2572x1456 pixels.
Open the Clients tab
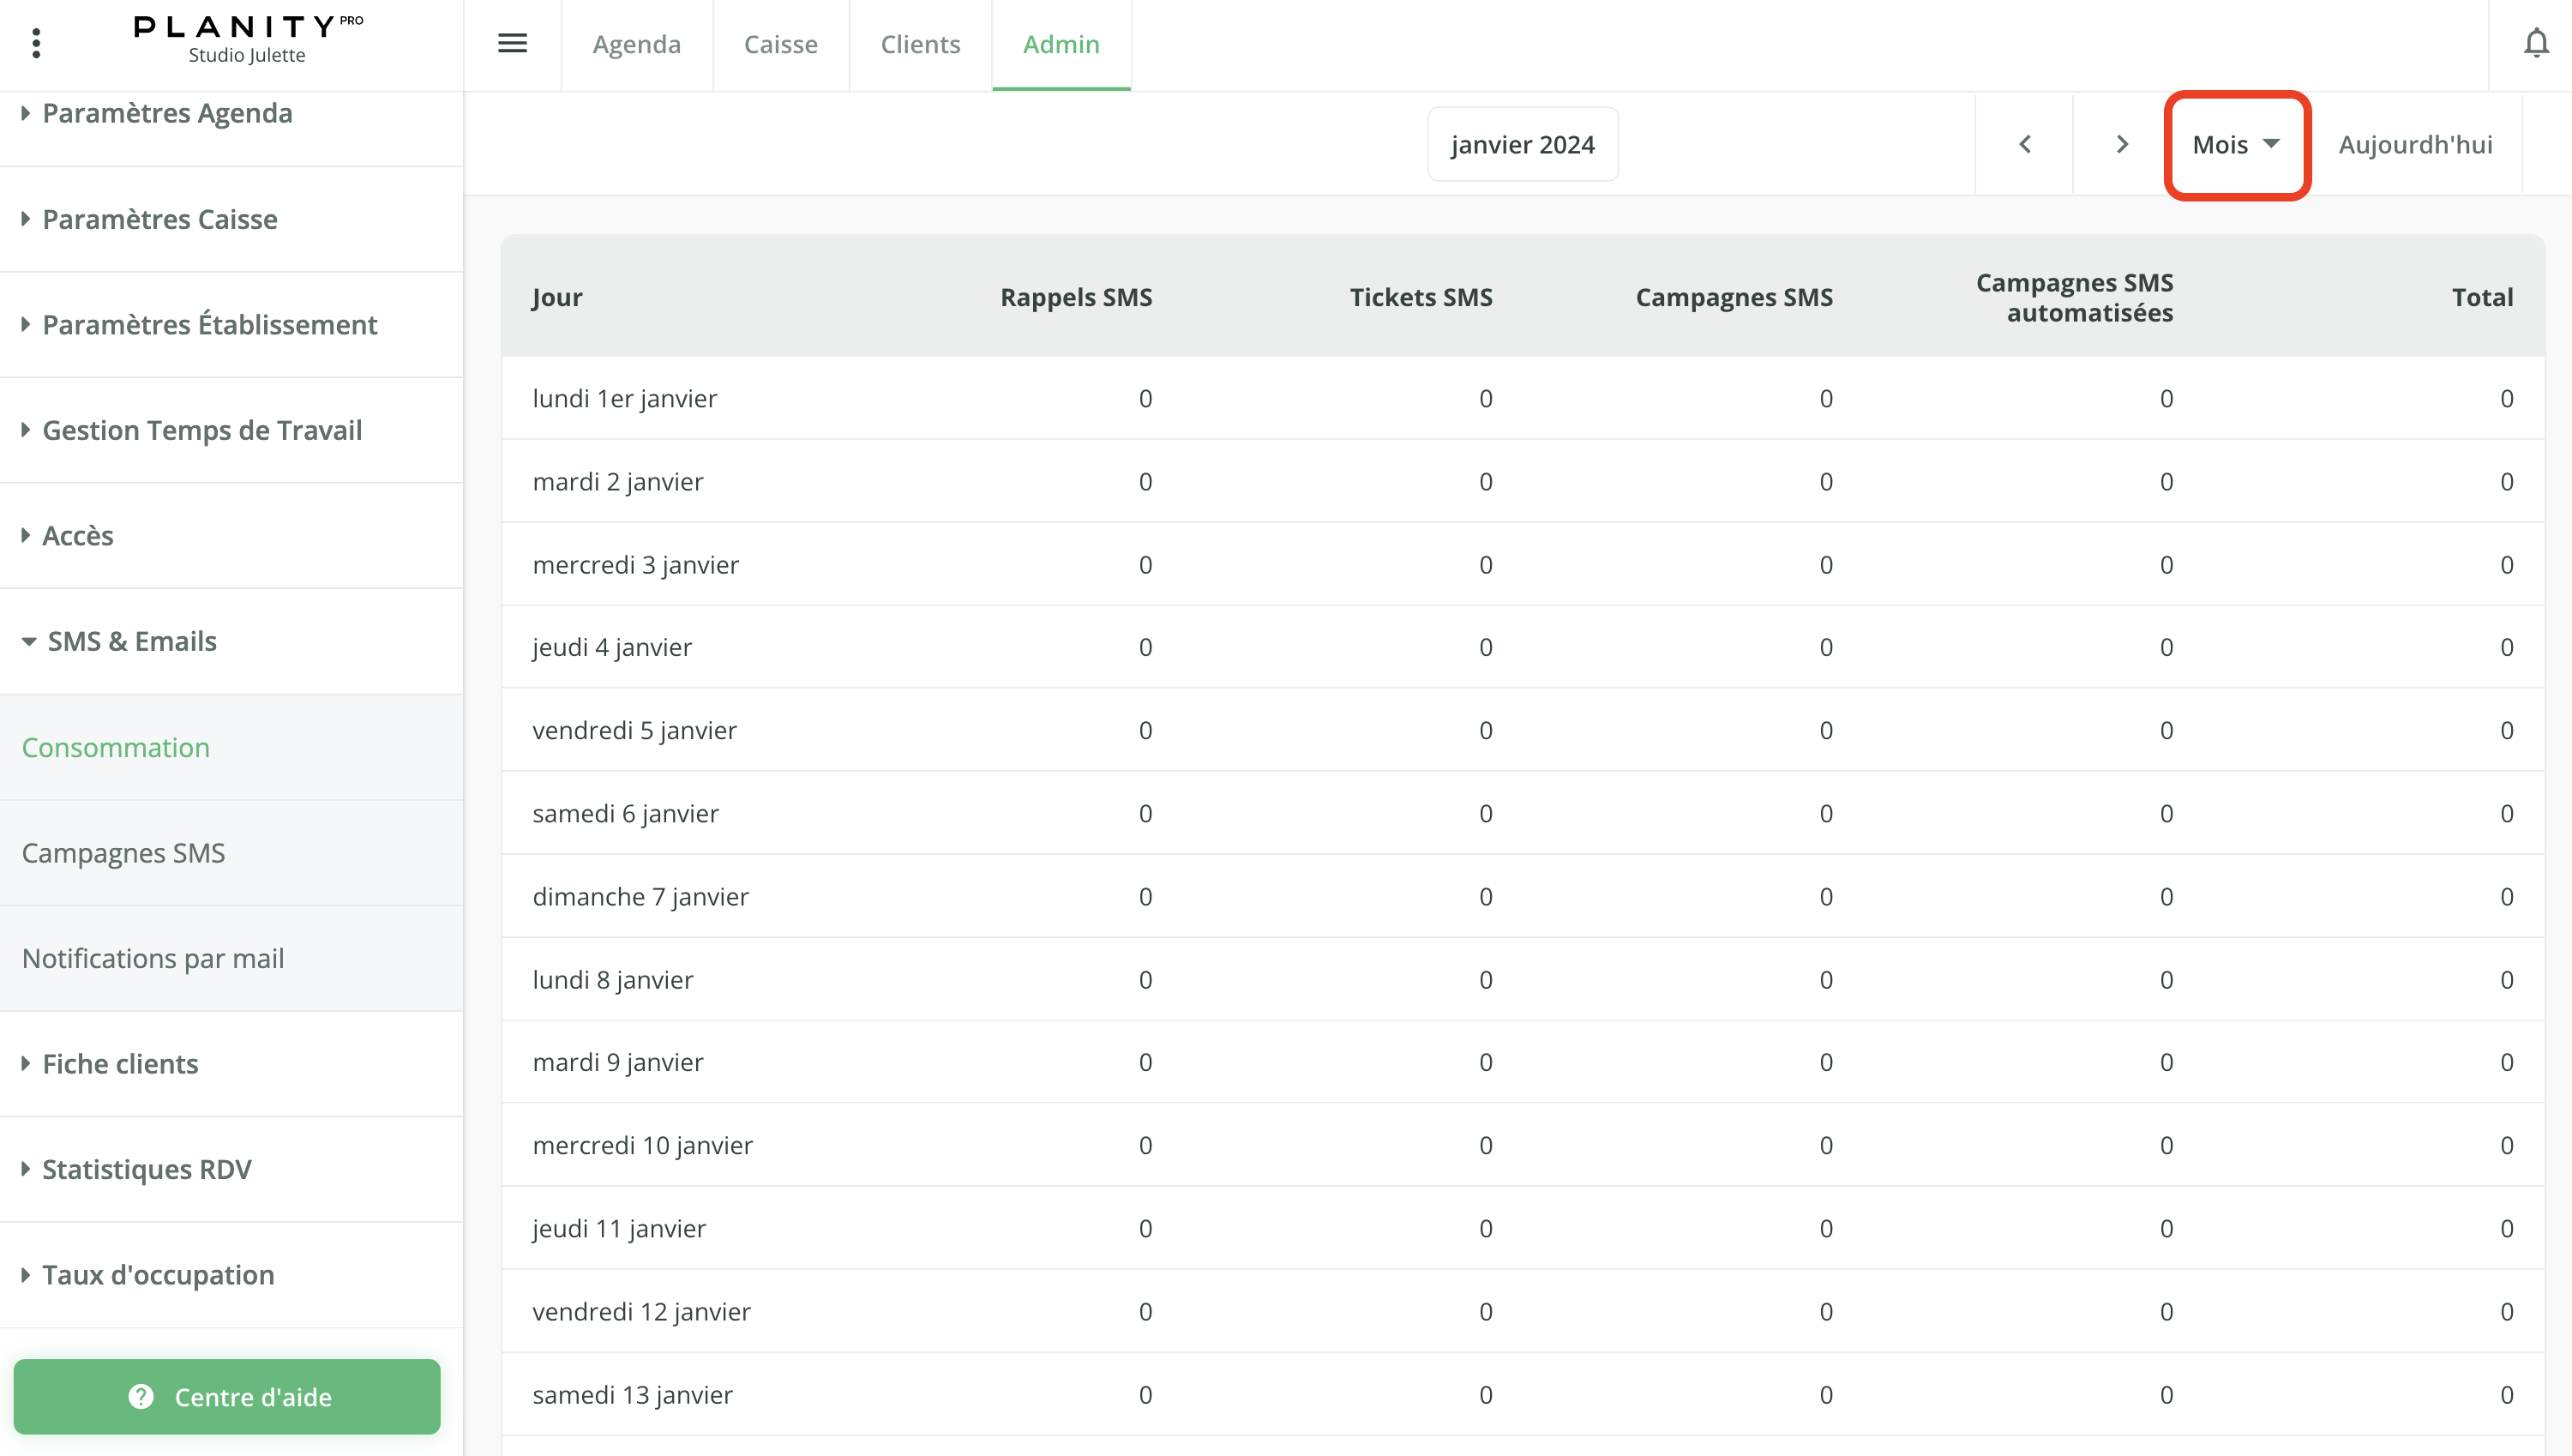[x=920, y=44]
